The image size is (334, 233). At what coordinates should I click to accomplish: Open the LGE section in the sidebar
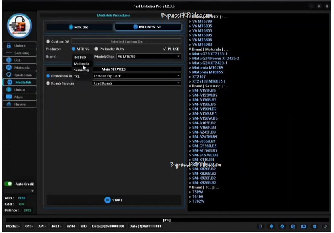pyautogui.click(x=20, y=60)
